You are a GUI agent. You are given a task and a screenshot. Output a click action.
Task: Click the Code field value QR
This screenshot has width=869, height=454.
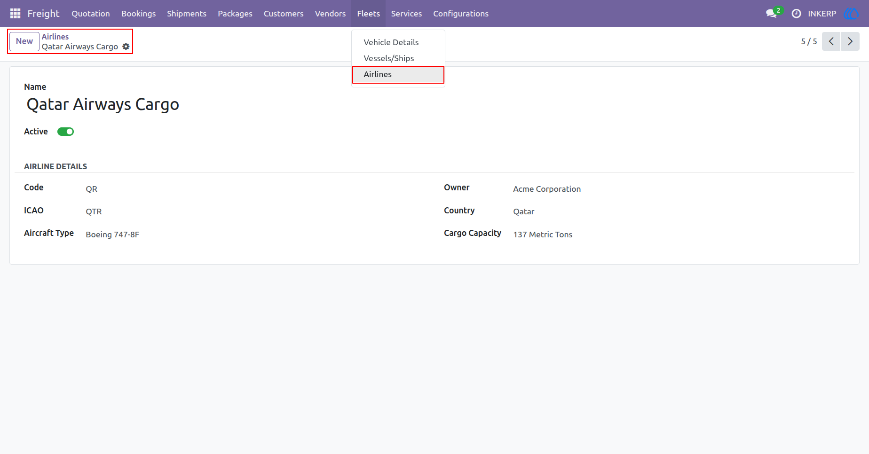click(x=91, y=189)
